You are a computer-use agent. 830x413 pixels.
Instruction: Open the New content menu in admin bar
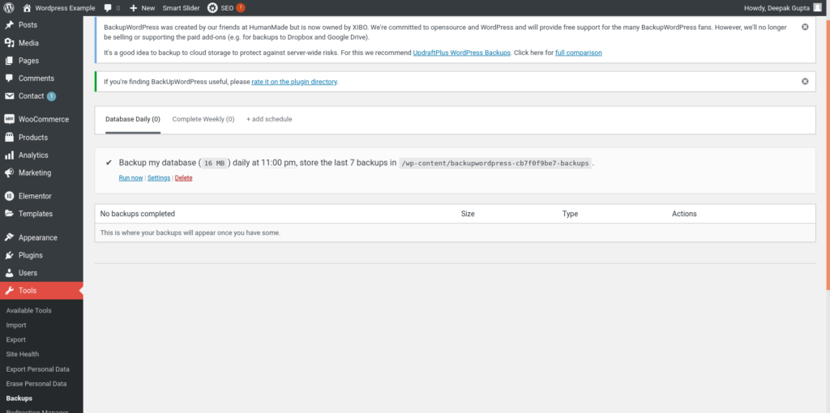pyautogui.click(x=143, y=7)
